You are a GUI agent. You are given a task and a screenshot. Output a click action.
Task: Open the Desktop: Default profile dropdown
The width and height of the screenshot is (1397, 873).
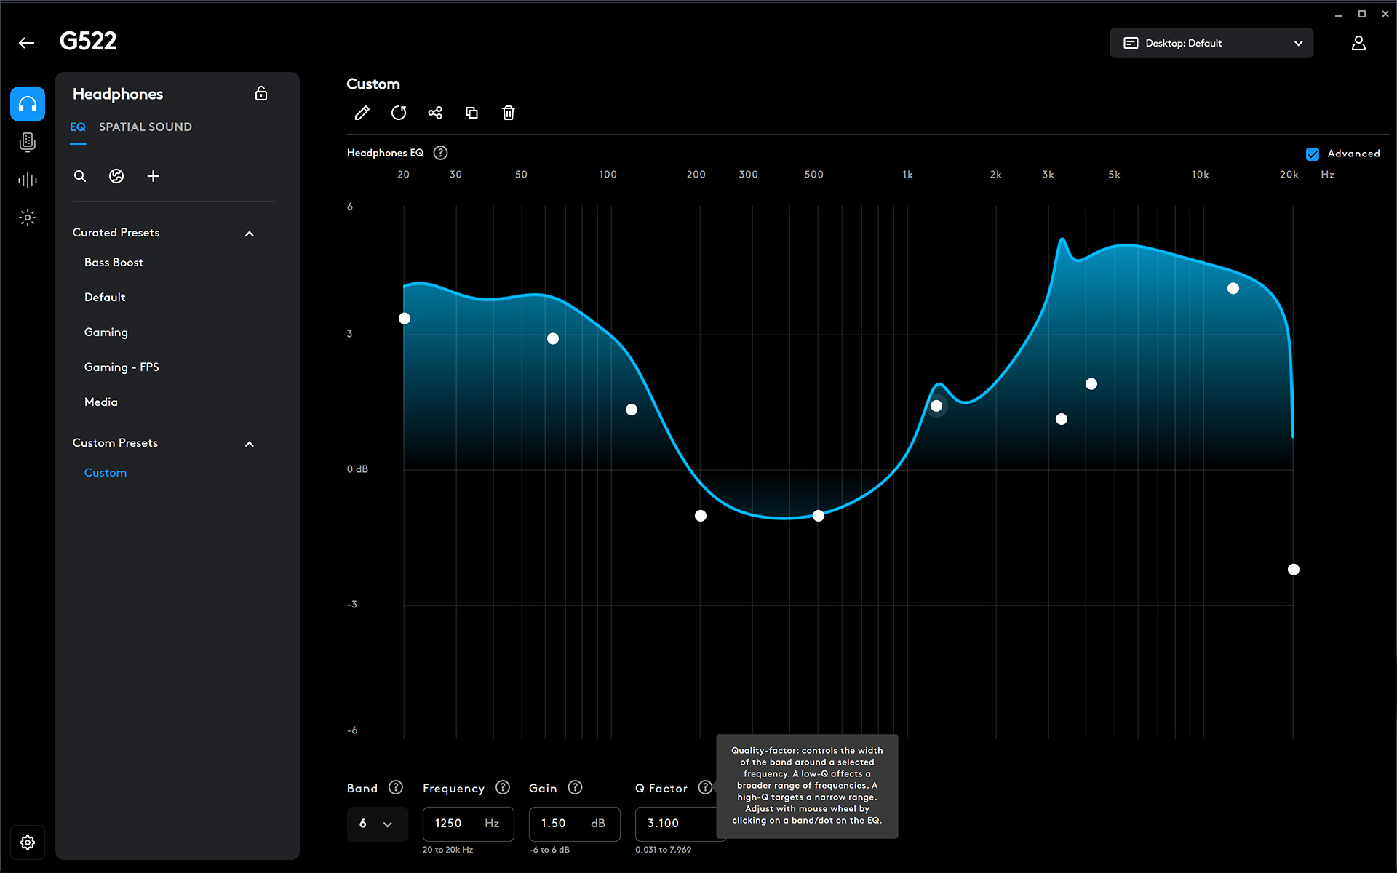click(x=1211, y=43)
